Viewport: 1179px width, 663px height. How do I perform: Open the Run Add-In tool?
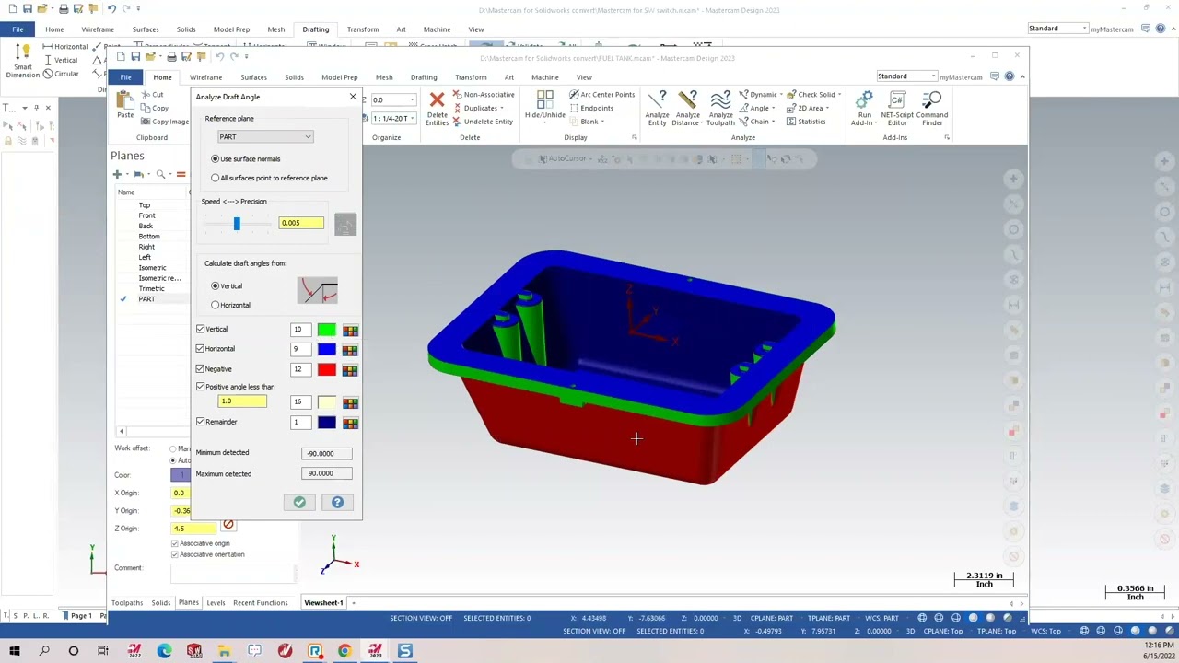click(x=864, y=109)
